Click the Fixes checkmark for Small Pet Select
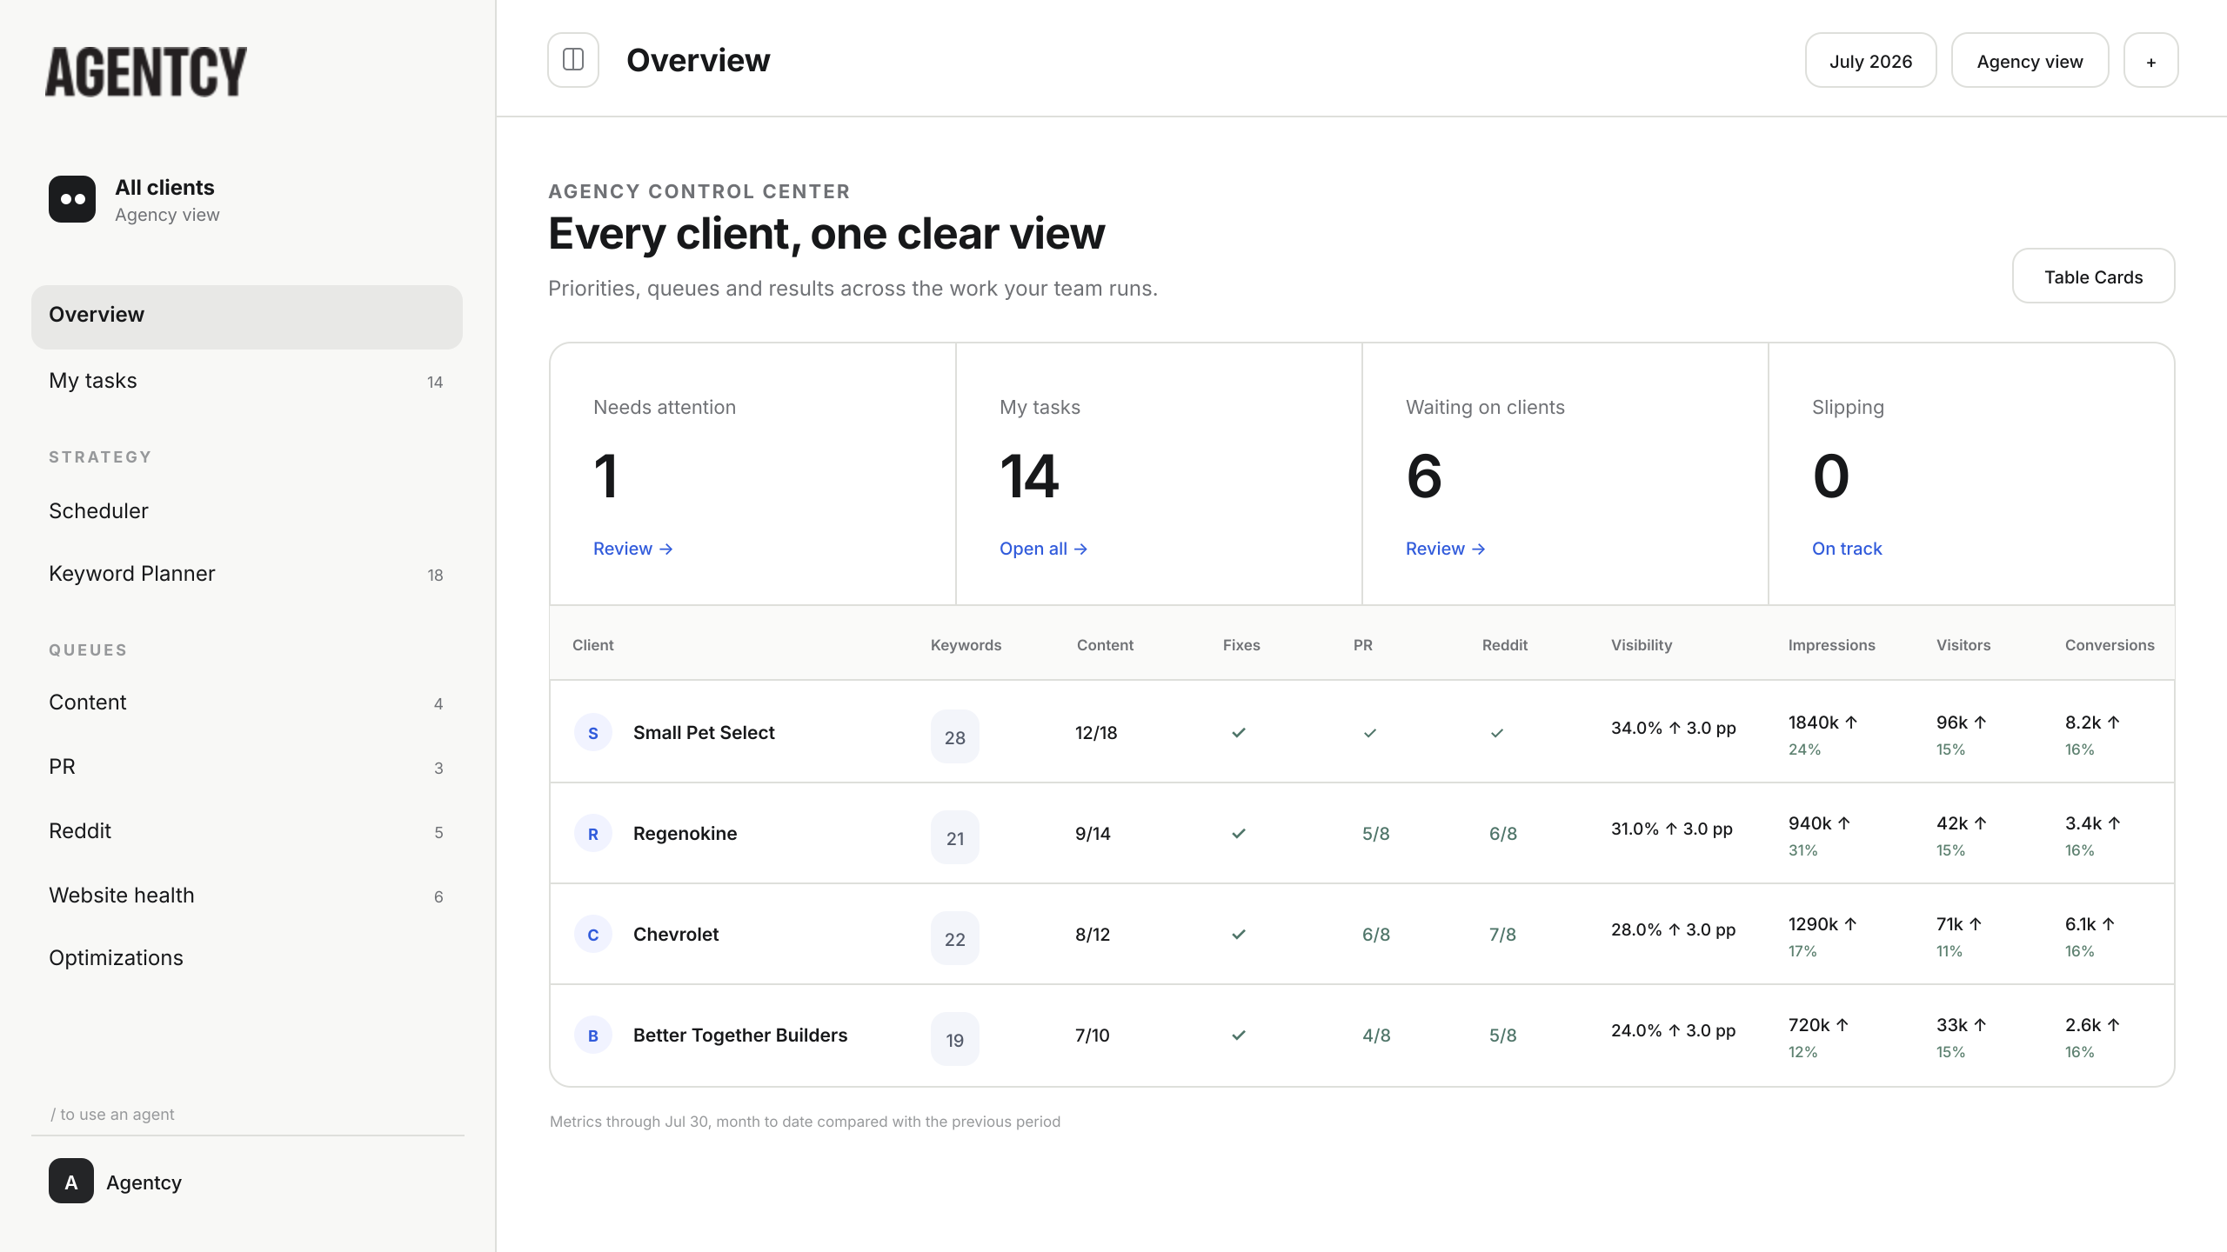The height and width of the screenshot is (1252, 2227). pos(1239,733)
